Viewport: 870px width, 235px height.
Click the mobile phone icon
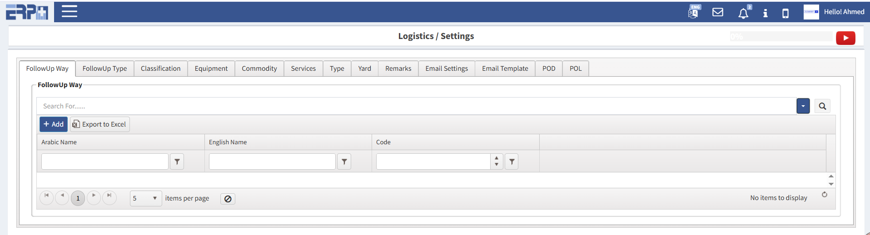click(785, 13)
